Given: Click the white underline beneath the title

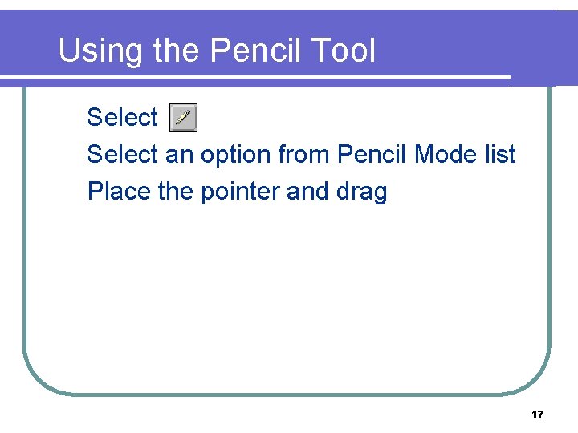Looking at the screenshot, I should [255, 77].
